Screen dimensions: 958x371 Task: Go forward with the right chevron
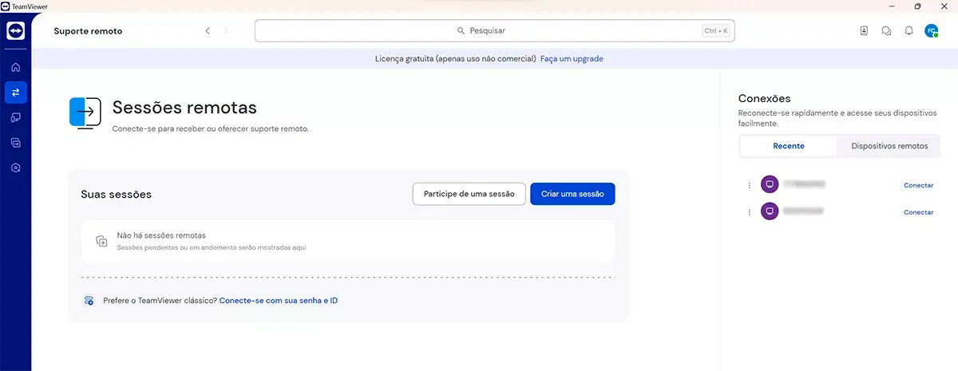(x=226, y=31)
